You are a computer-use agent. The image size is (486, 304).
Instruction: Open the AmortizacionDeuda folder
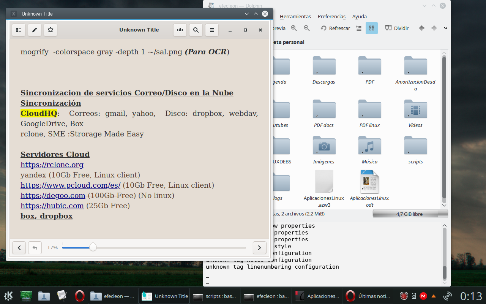(x=415, y=74)
